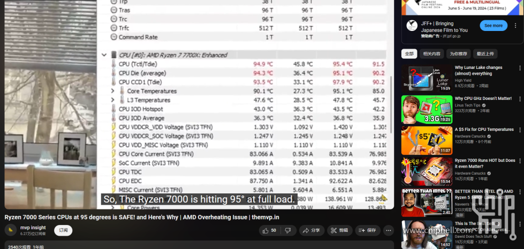Click MISC Current (SVI3 TFN) row label

150,190
